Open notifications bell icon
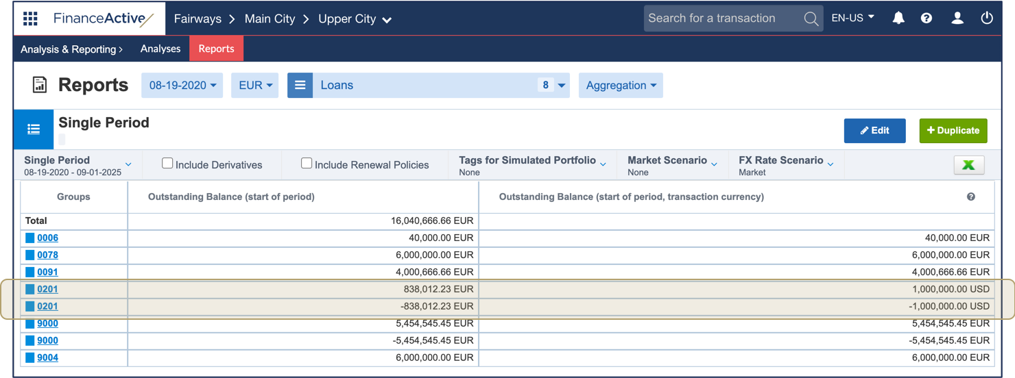 [898, 18]
